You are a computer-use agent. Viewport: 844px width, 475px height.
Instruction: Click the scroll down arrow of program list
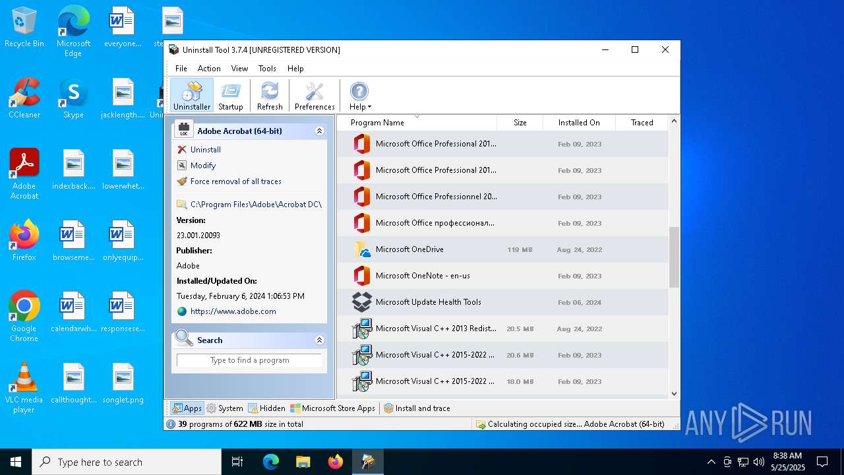click(674, 394)
